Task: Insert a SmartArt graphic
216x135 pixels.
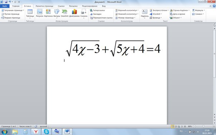Action: pyautogui.click(x=65, y=13)
